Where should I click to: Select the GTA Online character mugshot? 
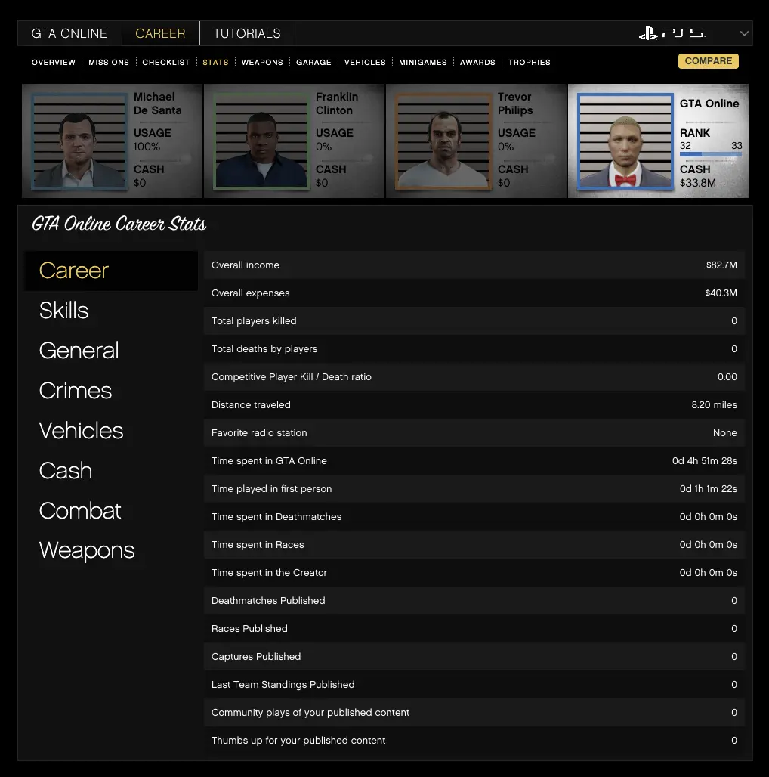click(x=625, y=141)
